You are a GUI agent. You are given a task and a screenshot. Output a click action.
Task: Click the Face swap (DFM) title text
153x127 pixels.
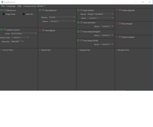91,40
